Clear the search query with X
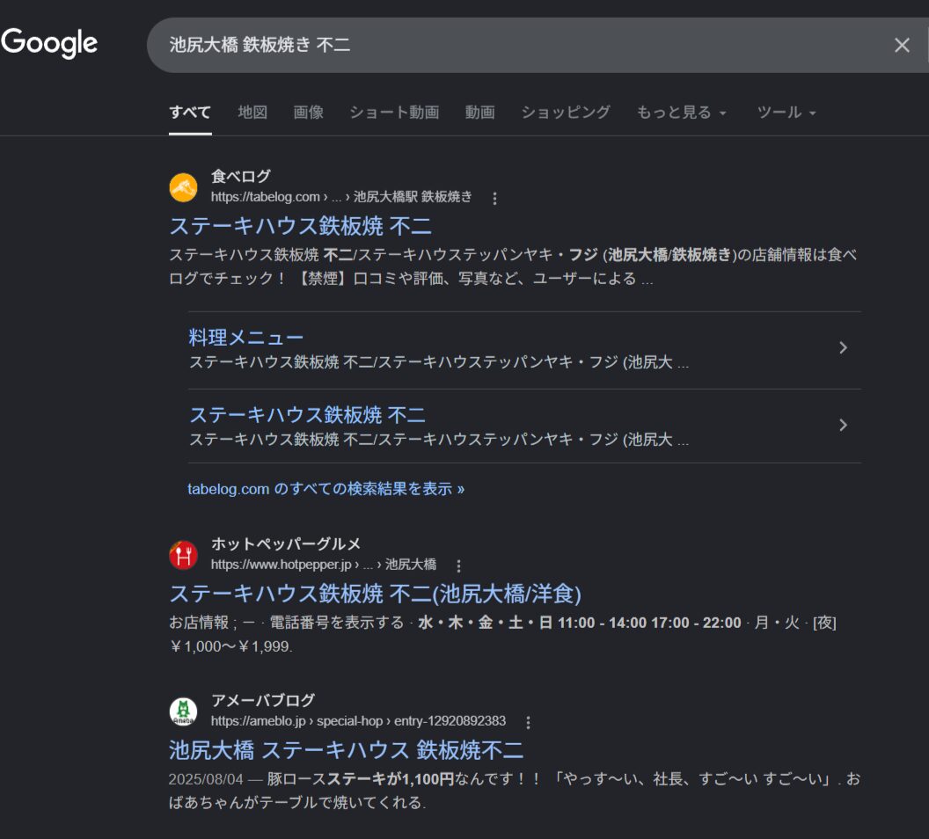The image size is (929, 839). point(902,45)
